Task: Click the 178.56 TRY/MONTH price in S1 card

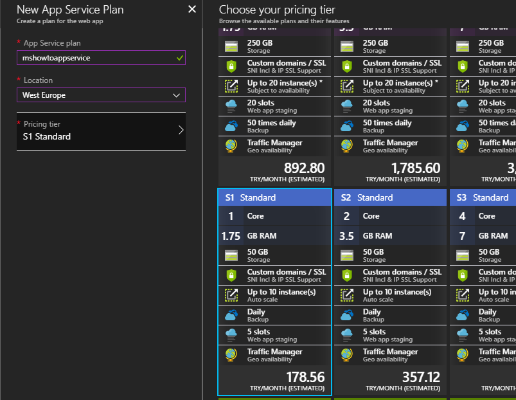Action: [287, 381]
